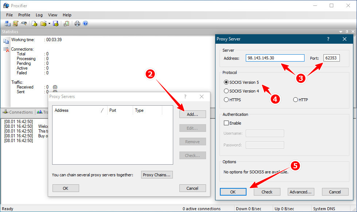Click 'Up 0 B/sec' status bar entry
357x212 pixels.
[284, 209]
